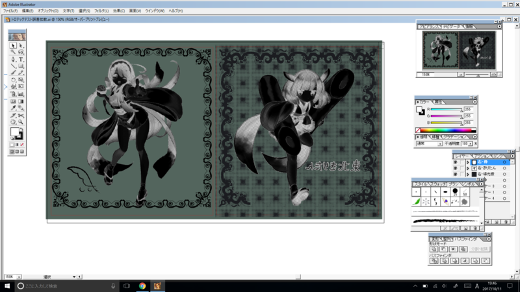The height and width of the screenshot is (292, 520).
Task: Open the ファイル(F) menu
Action: [x=10, y=11]
